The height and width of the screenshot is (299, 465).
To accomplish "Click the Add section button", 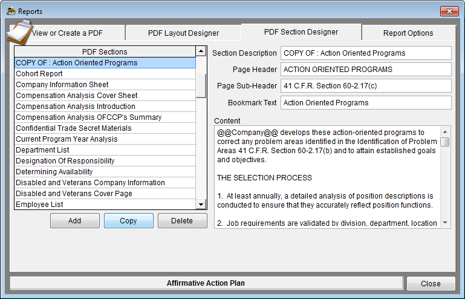I will [x=75, y=220].
